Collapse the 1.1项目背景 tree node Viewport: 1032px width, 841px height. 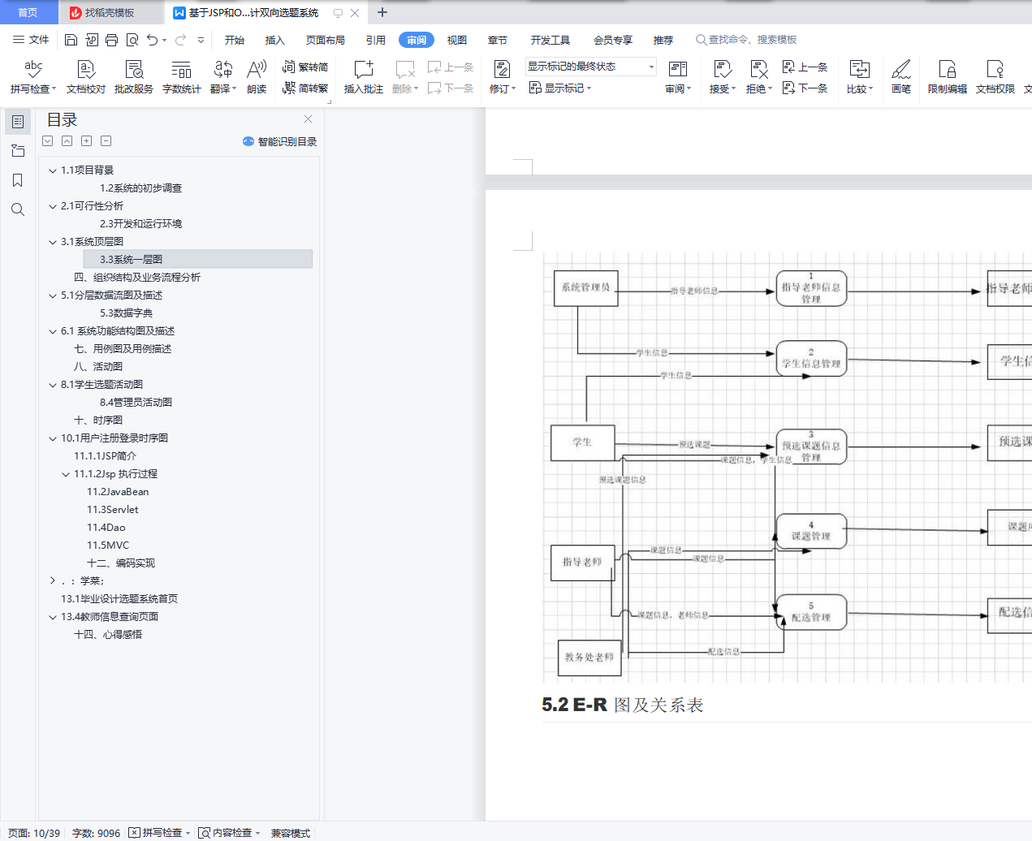coord(53,170)
